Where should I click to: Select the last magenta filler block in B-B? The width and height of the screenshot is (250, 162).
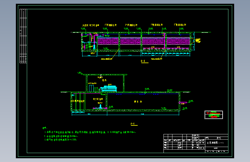(x=178, y=41)
